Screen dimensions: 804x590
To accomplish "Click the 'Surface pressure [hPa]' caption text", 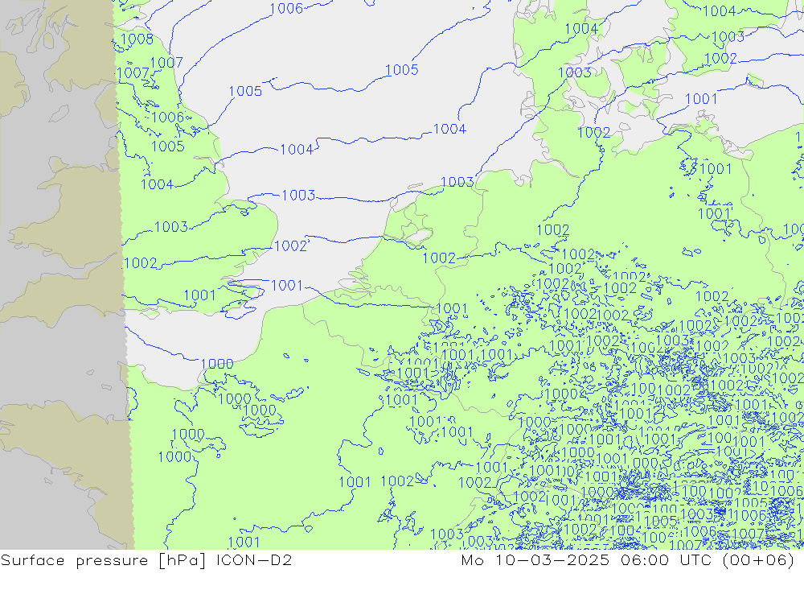I will [104, 560].
